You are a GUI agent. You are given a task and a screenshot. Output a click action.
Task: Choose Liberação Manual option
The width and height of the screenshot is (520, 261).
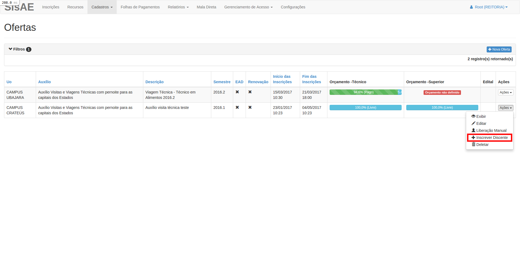coord(490,130)
